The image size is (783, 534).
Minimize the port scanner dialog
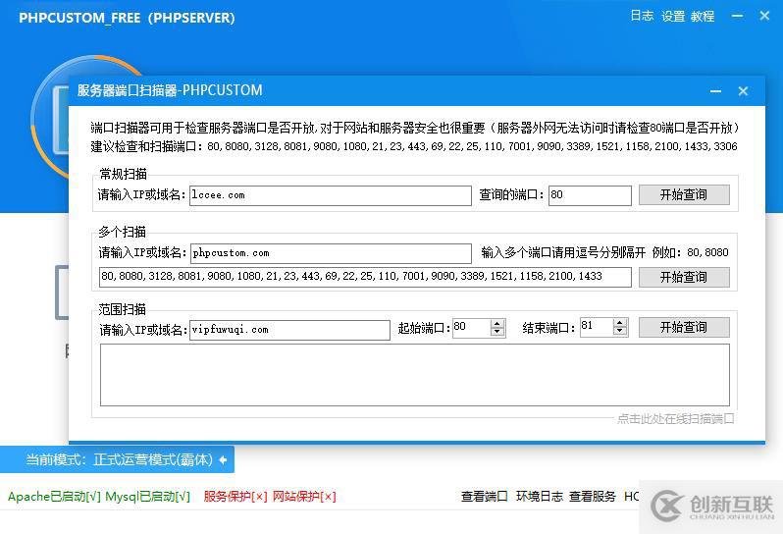coord(715,91)
